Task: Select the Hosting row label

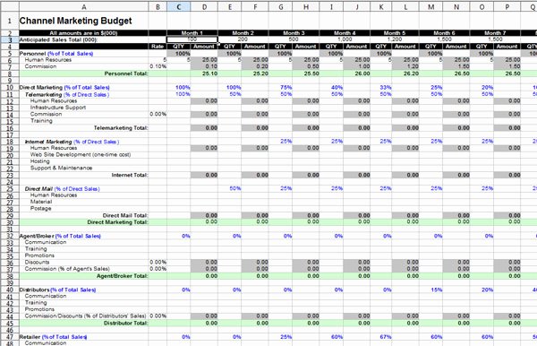Action: pyautogui.click(x=39, y=161)
